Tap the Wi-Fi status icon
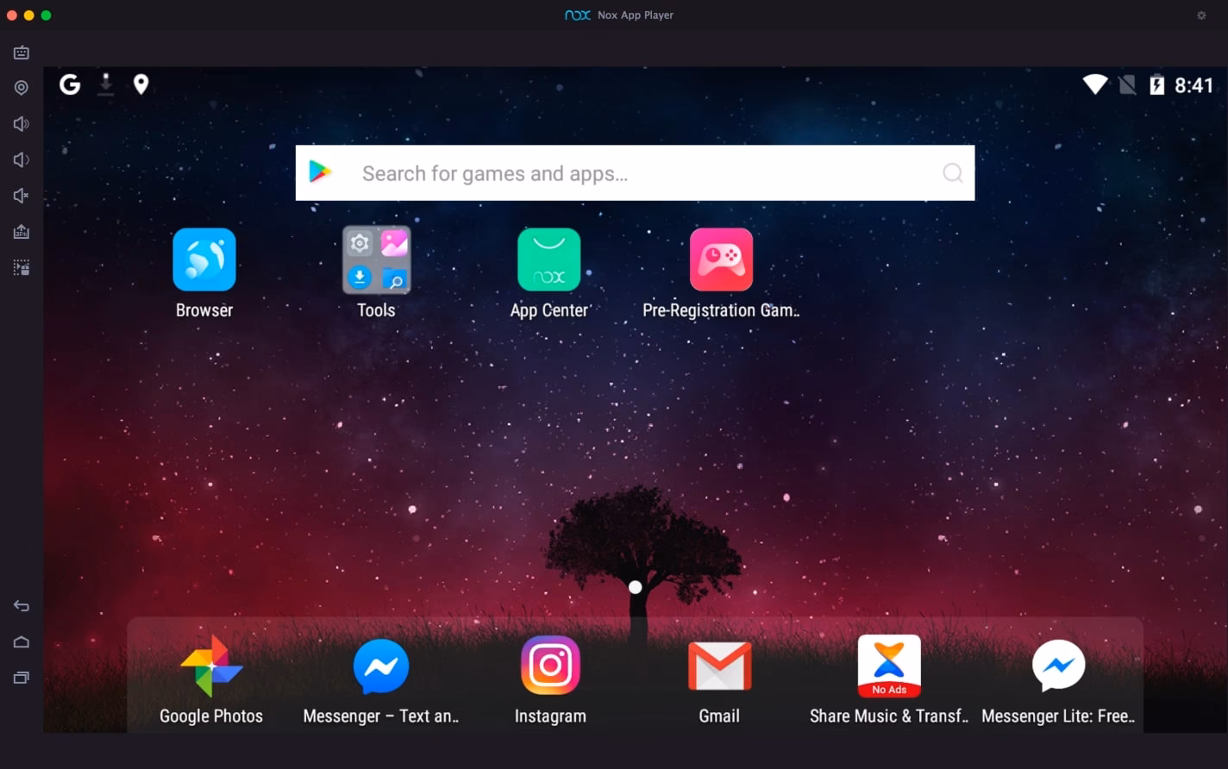 [1094, 84]
